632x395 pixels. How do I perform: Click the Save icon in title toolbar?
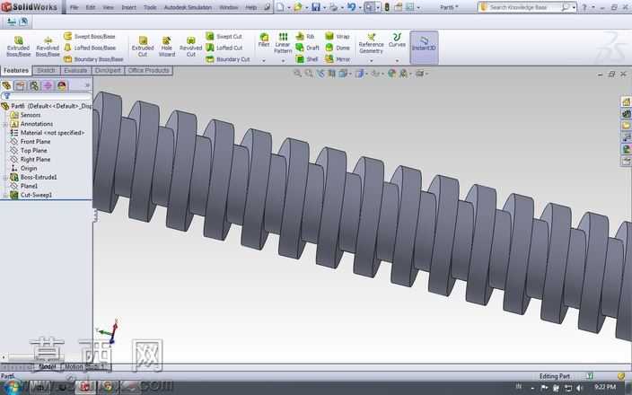point(316,7)
